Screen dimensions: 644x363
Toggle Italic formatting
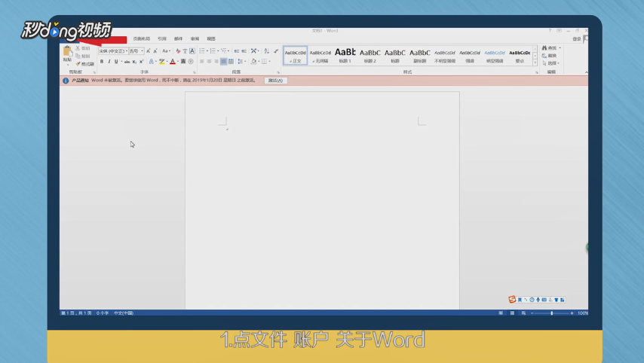[x=109, y=62]
